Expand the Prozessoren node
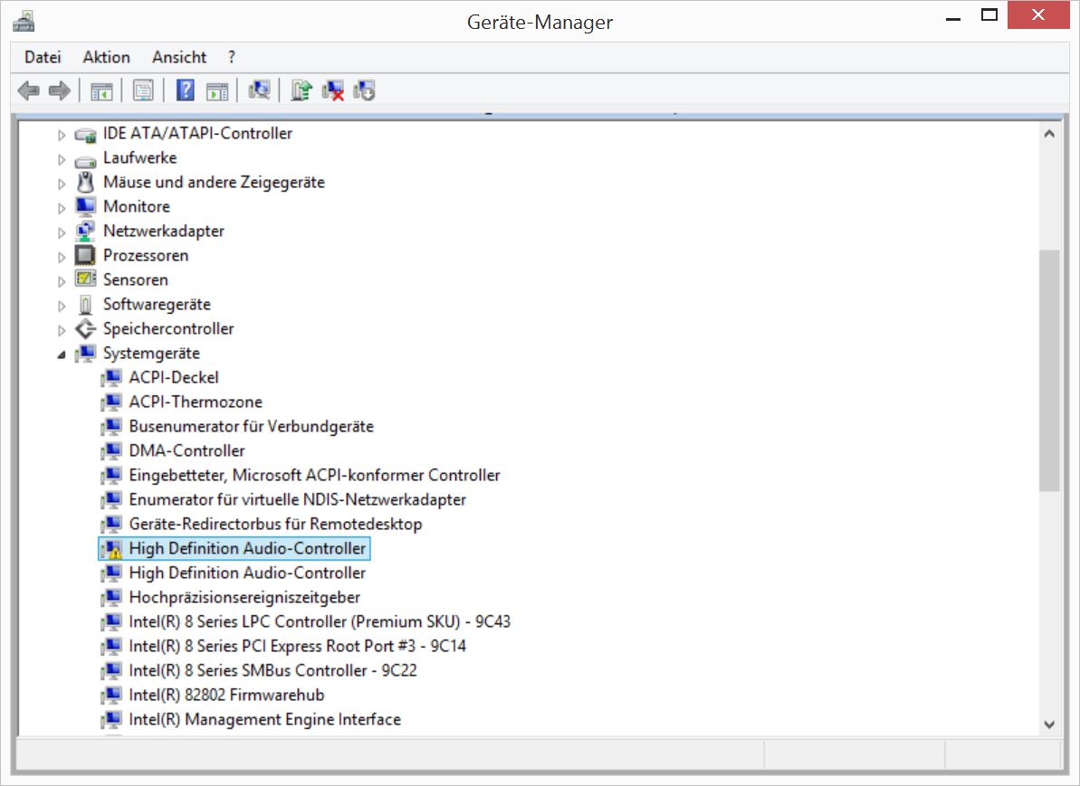 point(62,257)
